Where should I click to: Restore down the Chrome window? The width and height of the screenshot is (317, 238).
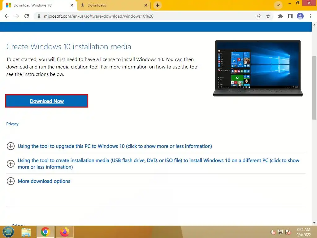(297, 3)
